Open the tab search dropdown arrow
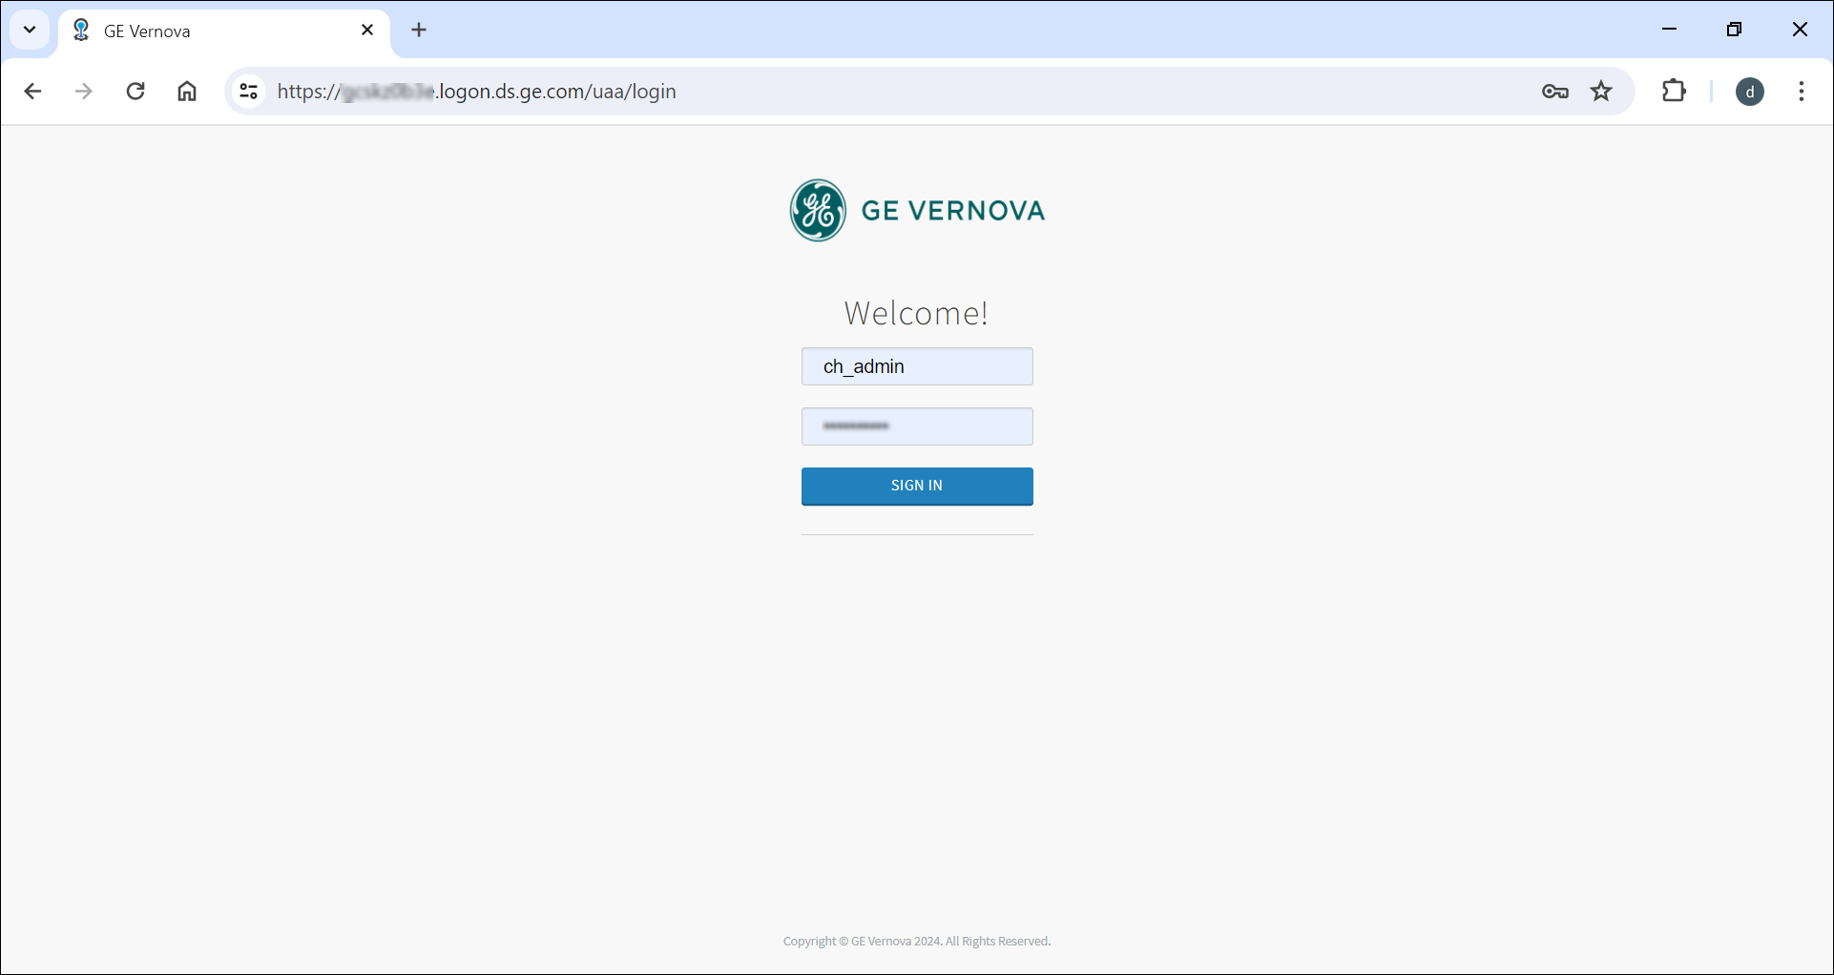This screenshot has height=975, width=1834. [x=30, y=30]
